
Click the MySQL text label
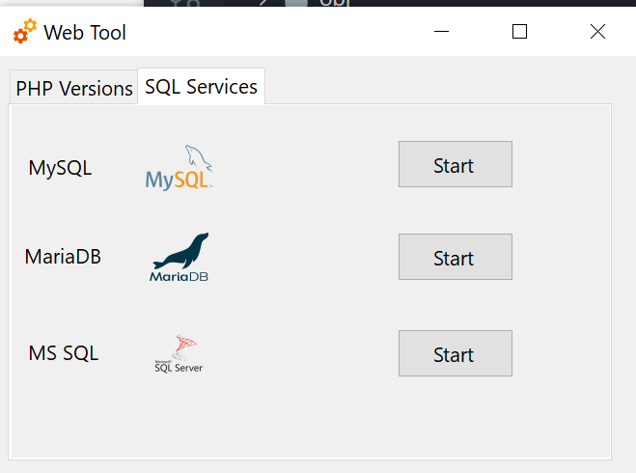(x=60, y=168)
